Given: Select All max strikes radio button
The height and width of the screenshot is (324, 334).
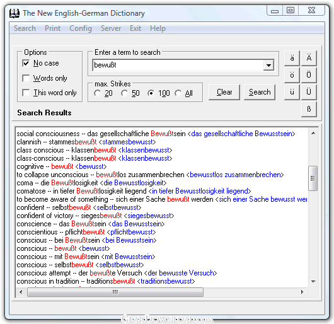Looking at the screenshot, I should pos(178,93).
